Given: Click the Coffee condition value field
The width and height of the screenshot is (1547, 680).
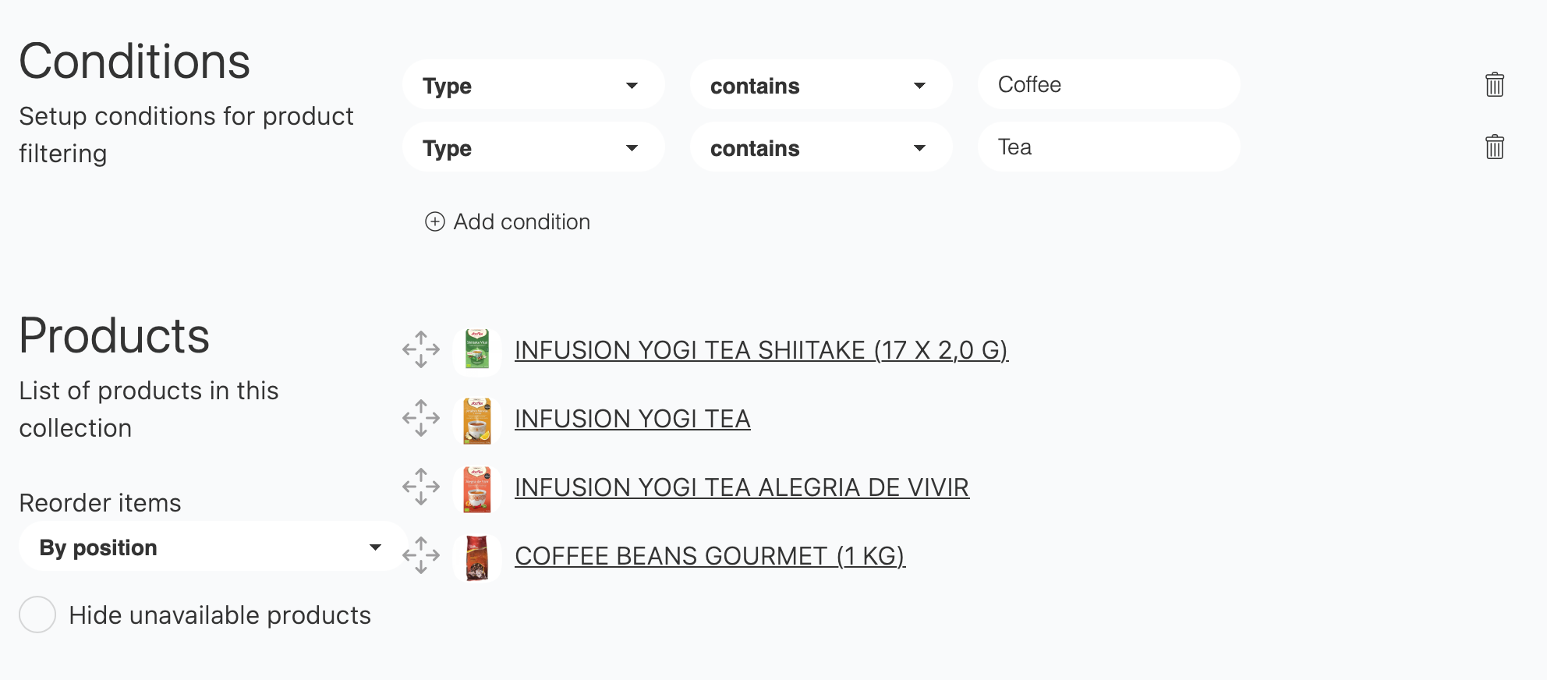Looking at the screenshot, I should coord(1107,84).
